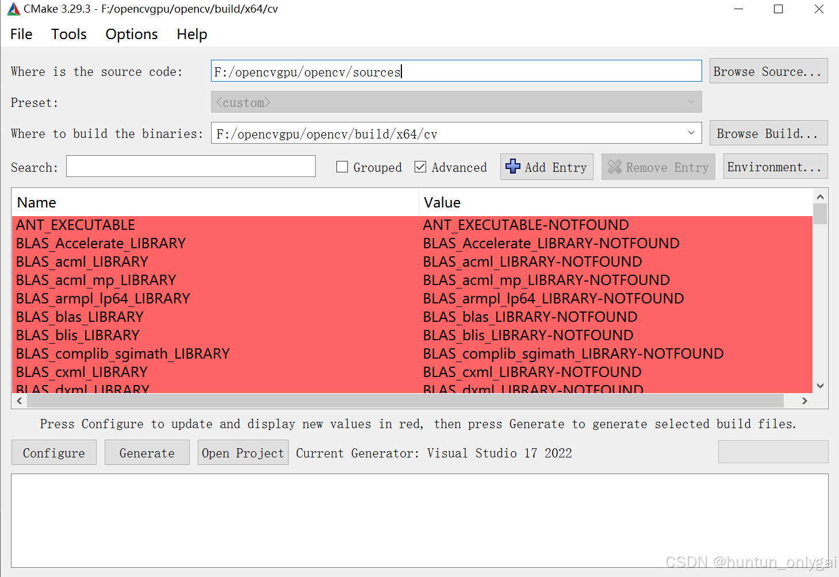Click the horizontal scrollbar right arrow
Image resolution: width=839 pixels, height=577 pixels.
tap(804, 401)
